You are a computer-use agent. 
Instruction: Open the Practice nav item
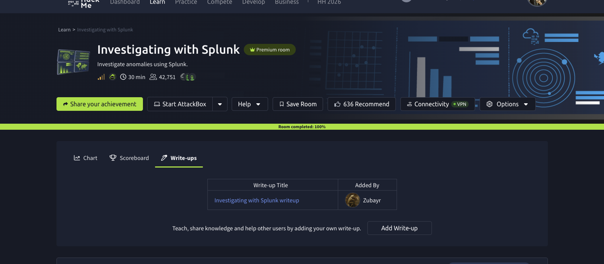(x=186, y=2)
